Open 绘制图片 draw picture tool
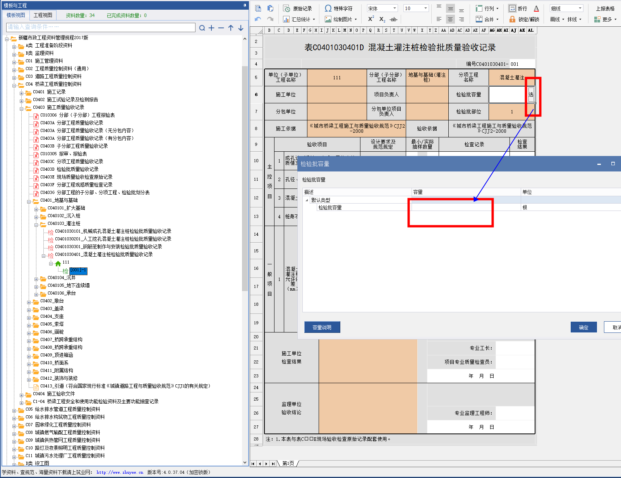This screenshot has width=621, height=478. click(340, 19)
